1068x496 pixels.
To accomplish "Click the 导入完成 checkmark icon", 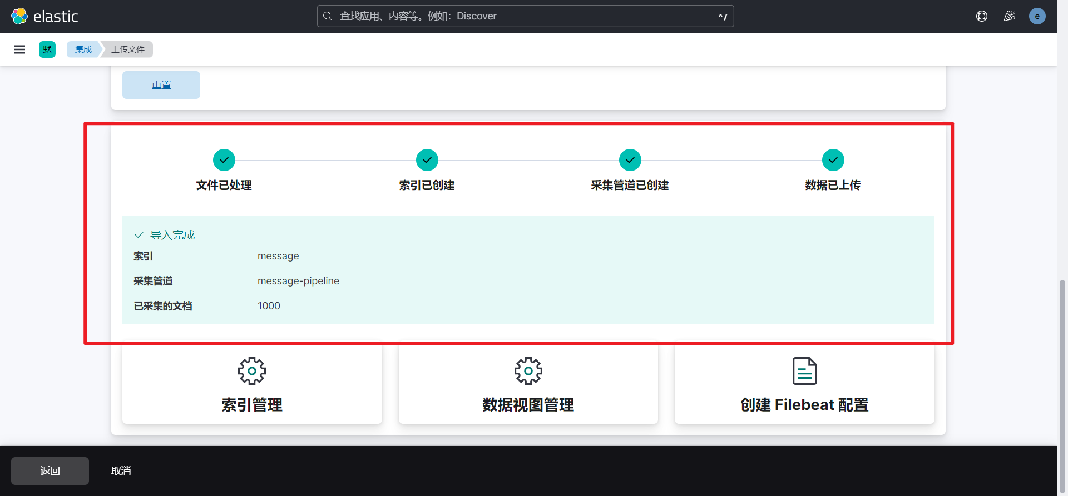I will 139,235.
